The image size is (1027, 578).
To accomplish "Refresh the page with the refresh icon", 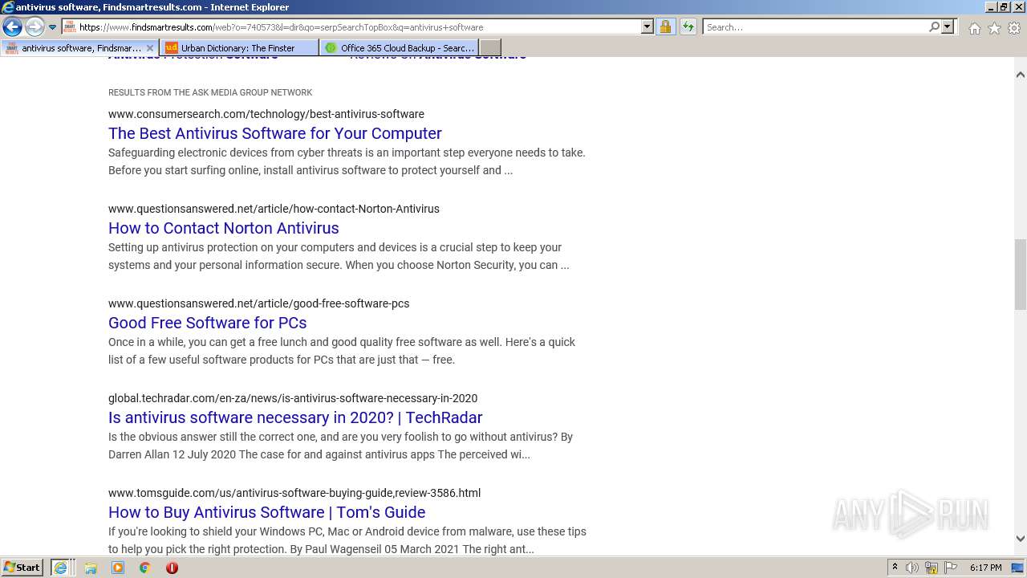I will (x=688, y=27).
